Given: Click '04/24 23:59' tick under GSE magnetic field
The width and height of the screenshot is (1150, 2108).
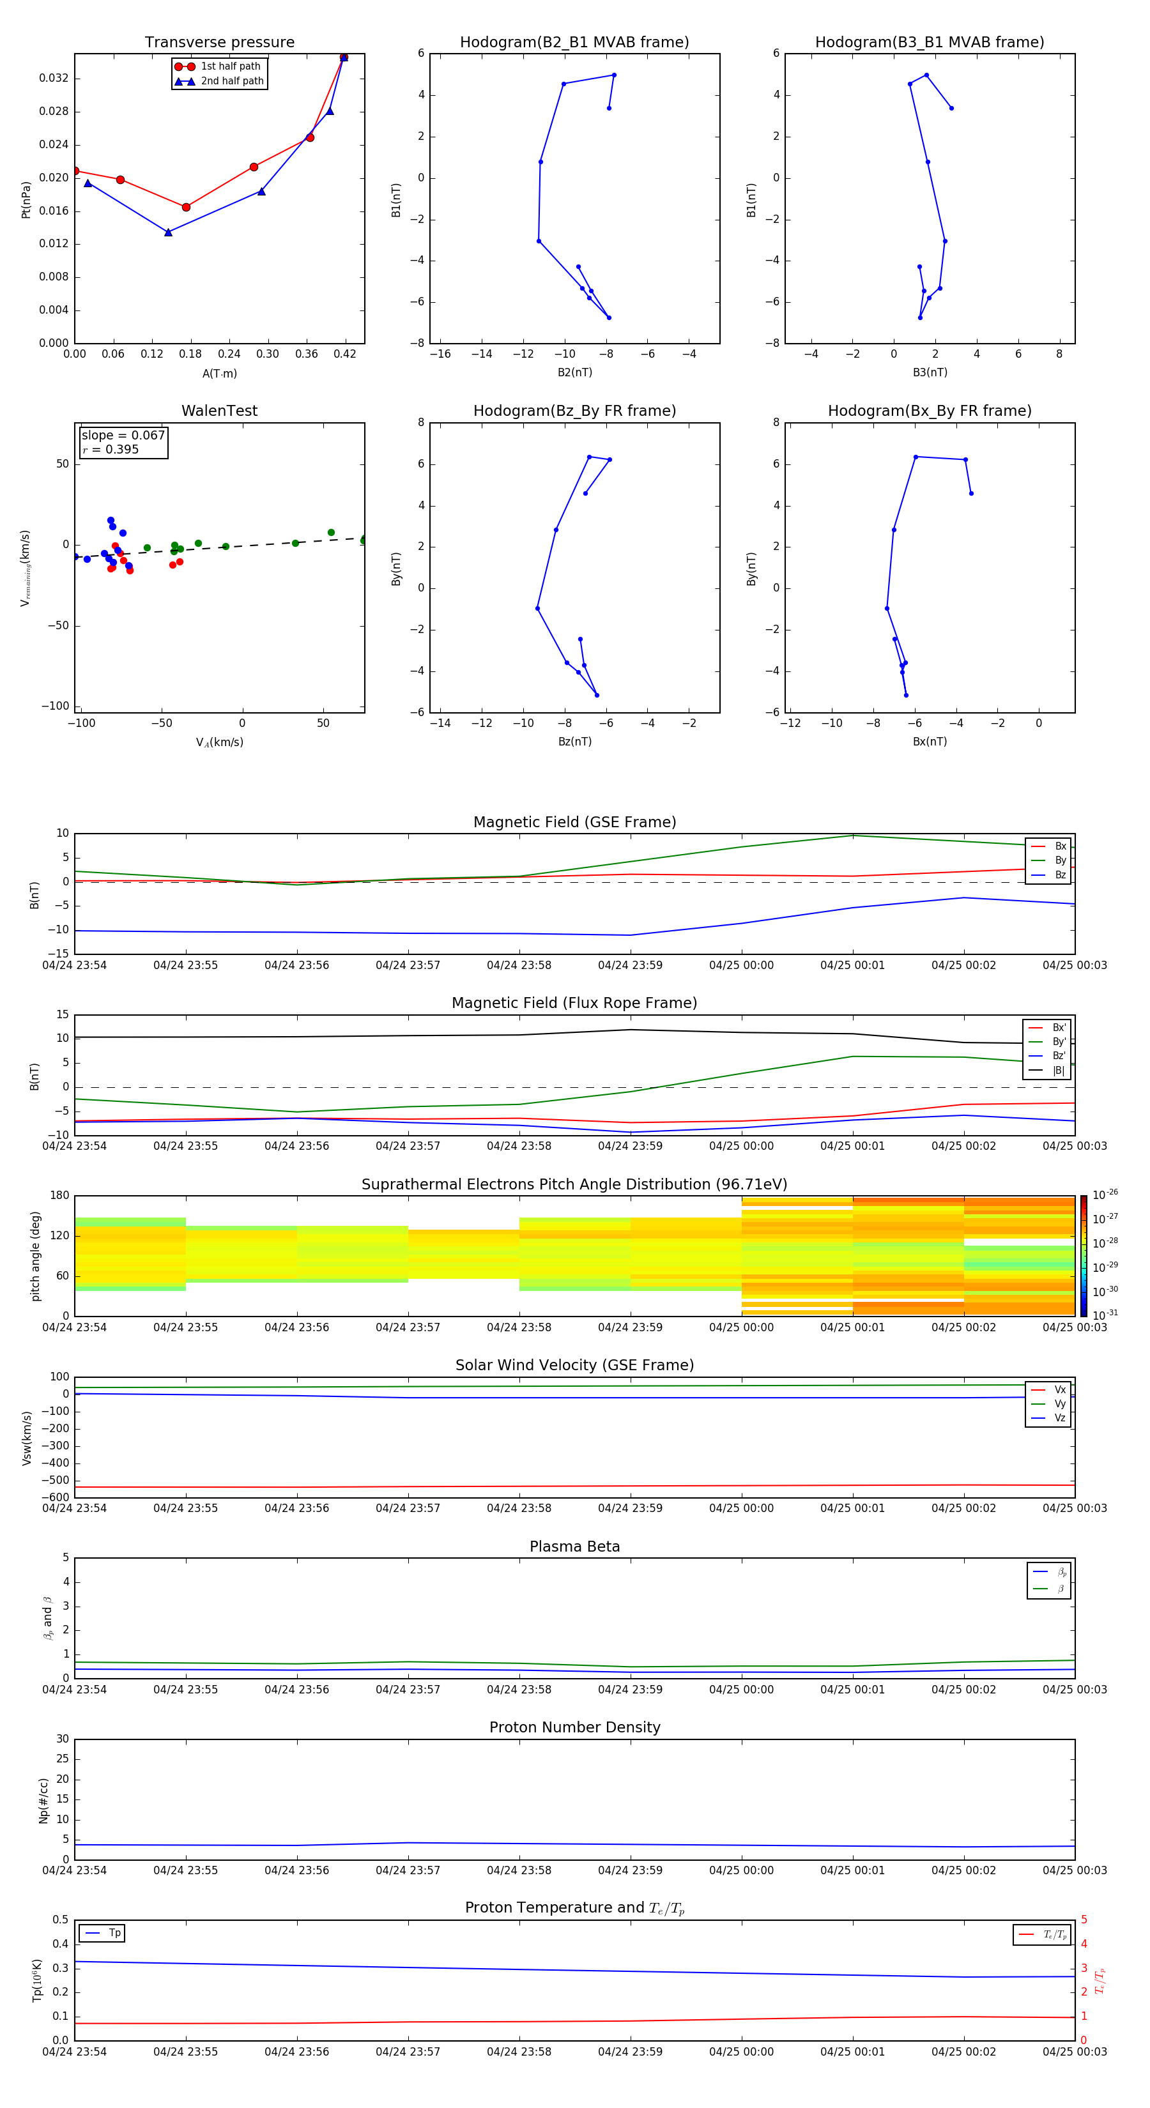Looking at the screenshot, I should point(630,966).
